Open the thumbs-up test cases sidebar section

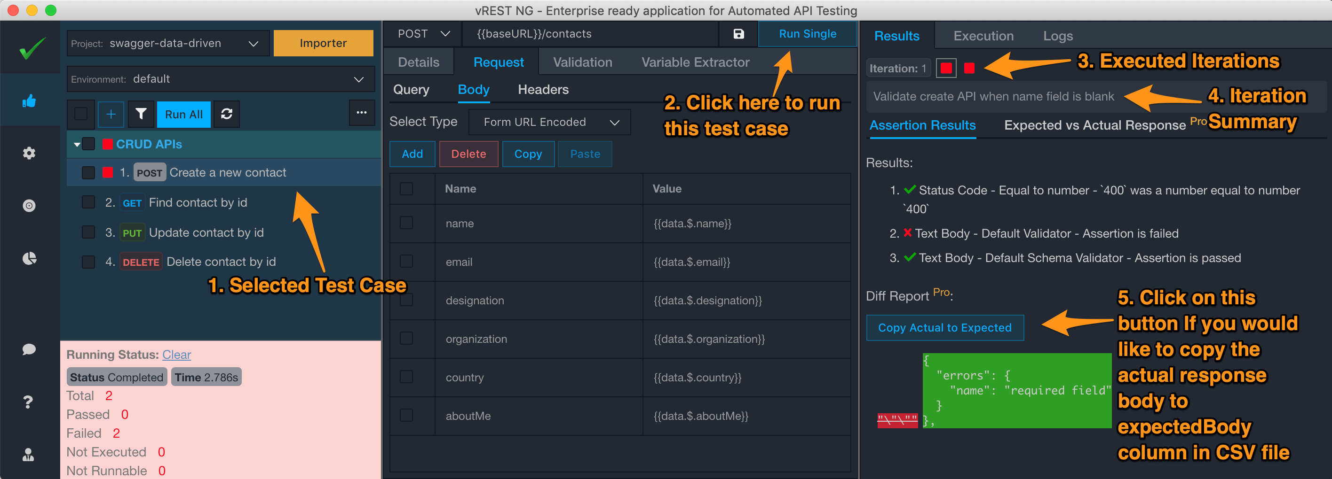[30, 100]
